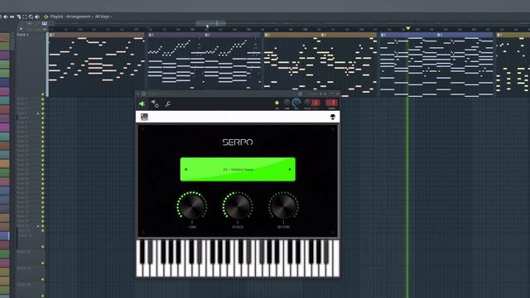Click the Playlist horizontal scrollbar handle
530x298 pixels.
(211, 23)
